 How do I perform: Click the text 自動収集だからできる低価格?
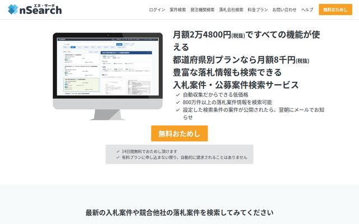215,95
